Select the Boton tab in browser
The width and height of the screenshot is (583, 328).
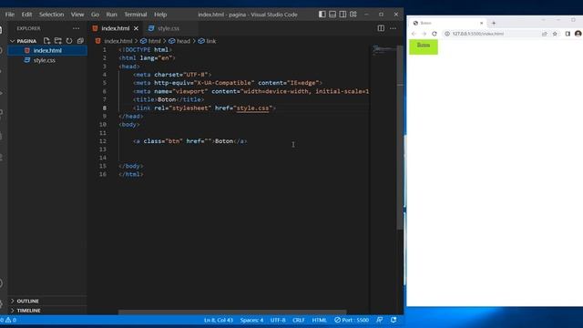448,23
